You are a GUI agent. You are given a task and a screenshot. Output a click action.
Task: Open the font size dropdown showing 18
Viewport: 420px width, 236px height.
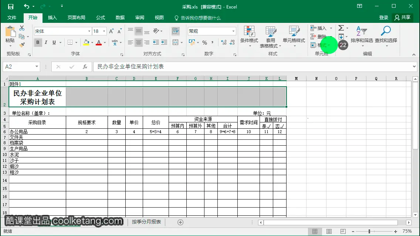(104, 31)
